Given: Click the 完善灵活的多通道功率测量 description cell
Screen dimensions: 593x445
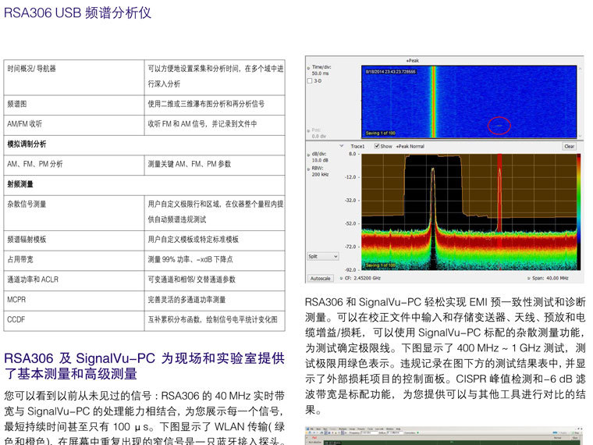Looking at the screenshot, I should (x=215, y=301).
